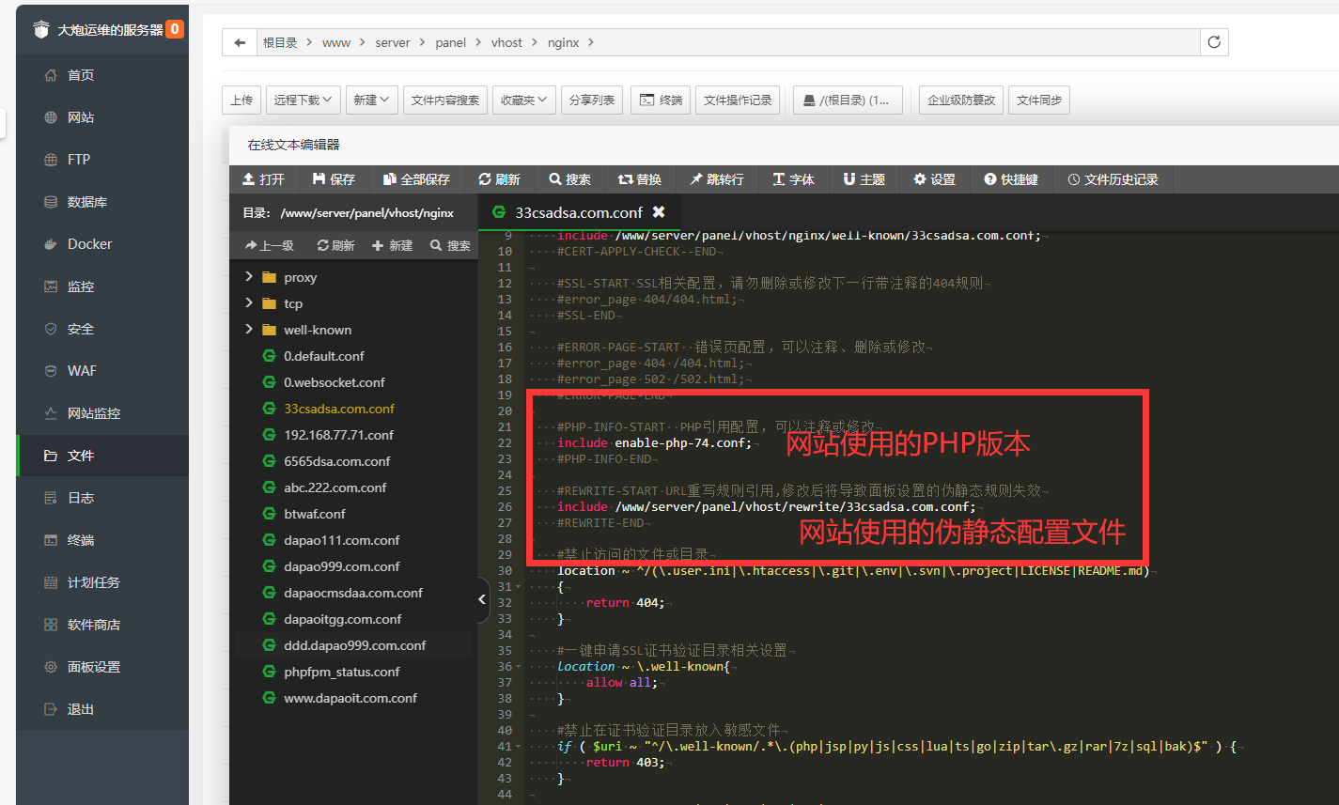Click 企业级防篡改 button

point(961,100)
